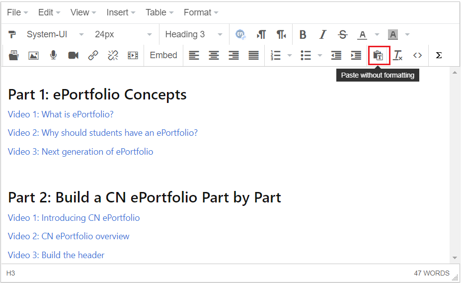This screenshot has width=462, height=283.
Task: Center align text
Action: pyautogui.click(x=214, y=55)
